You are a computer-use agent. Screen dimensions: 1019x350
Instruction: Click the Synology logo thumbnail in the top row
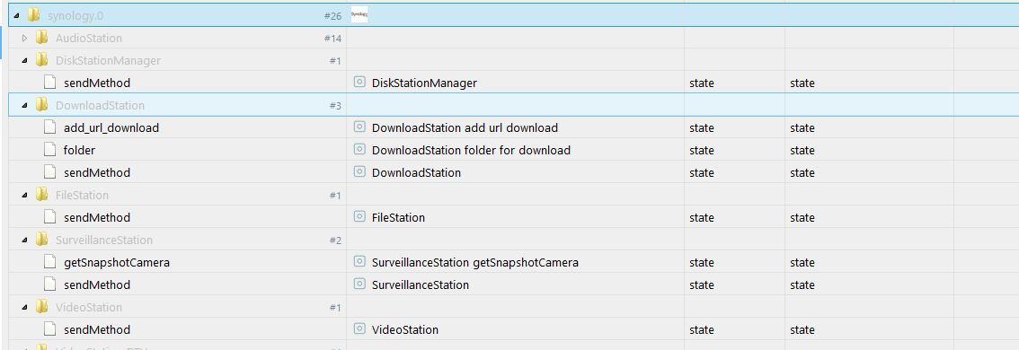coord(359,14)
